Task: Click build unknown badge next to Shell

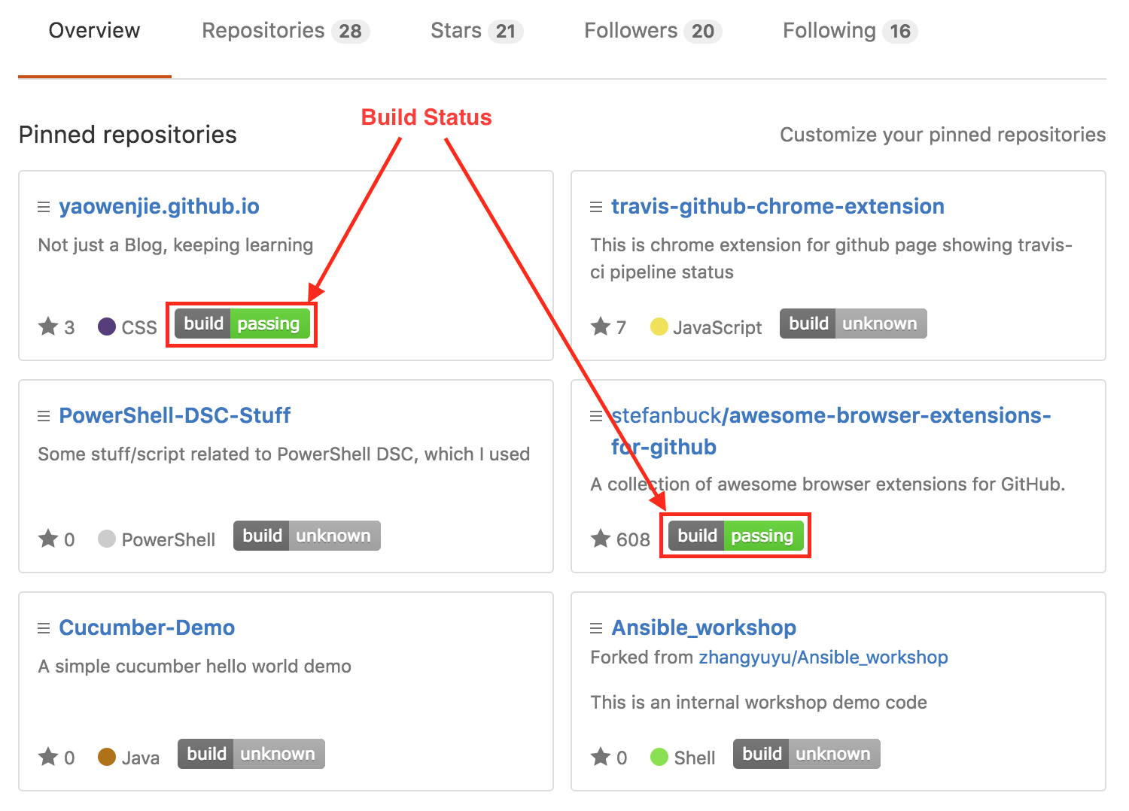Action: [x=807, y=754]
